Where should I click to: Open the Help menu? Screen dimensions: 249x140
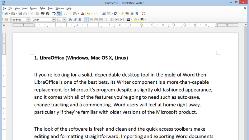point(69,8)
